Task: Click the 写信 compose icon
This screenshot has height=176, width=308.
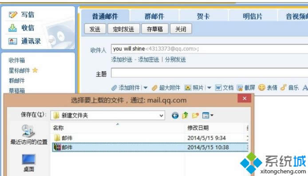Action: 13,15
